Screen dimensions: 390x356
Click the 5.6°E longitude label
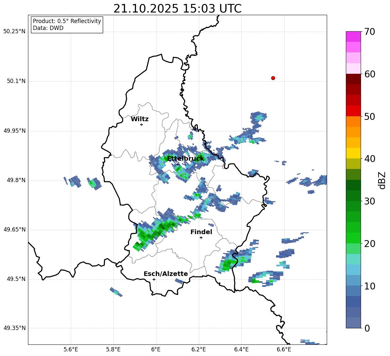point(71,350)
